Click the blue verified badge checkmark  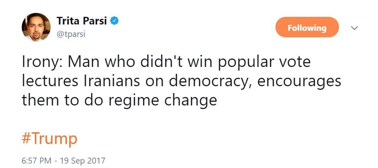point(115,21)
